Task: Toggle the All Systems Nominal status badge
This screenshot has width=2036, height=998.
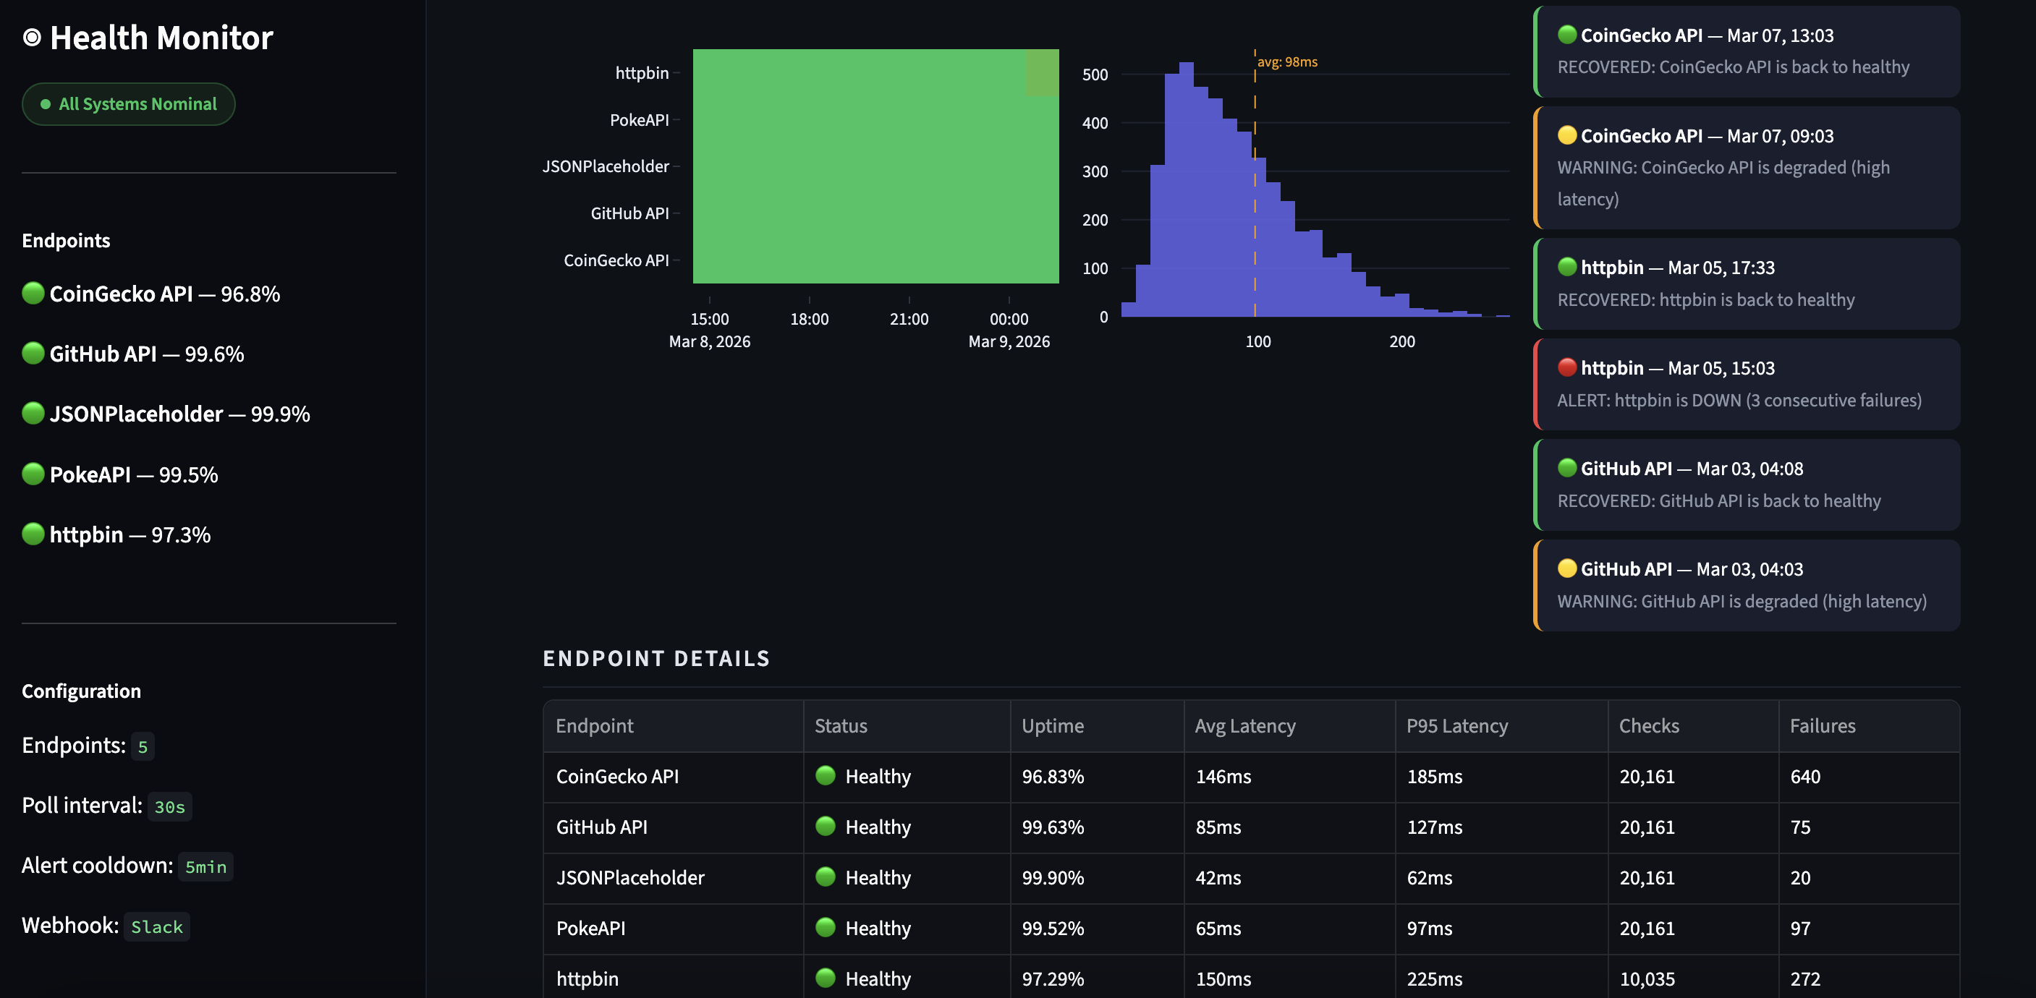Action: point(128,103)
